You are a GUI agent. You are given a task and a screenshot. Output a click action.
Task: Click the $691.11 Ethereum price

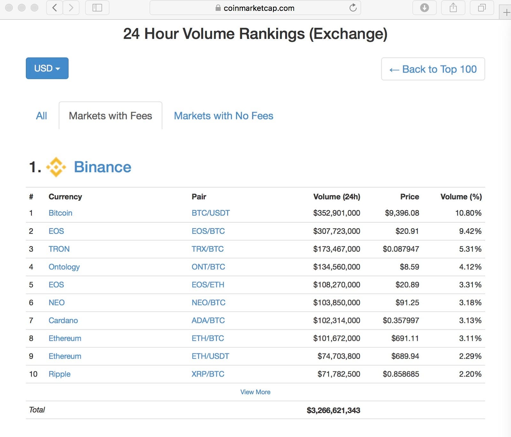click(405, 338)
